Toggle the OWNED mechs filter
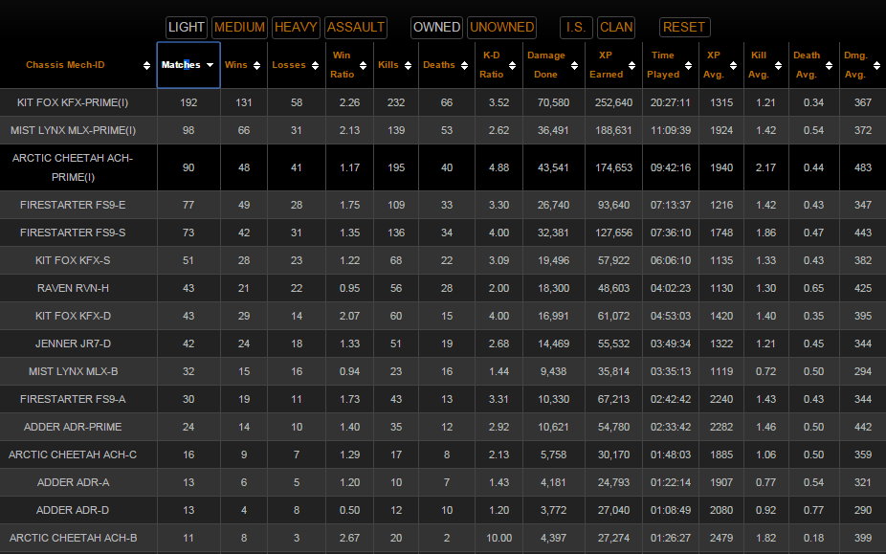Image resolution: width=886 pixels, height=554 pixels. click(437, 27)
